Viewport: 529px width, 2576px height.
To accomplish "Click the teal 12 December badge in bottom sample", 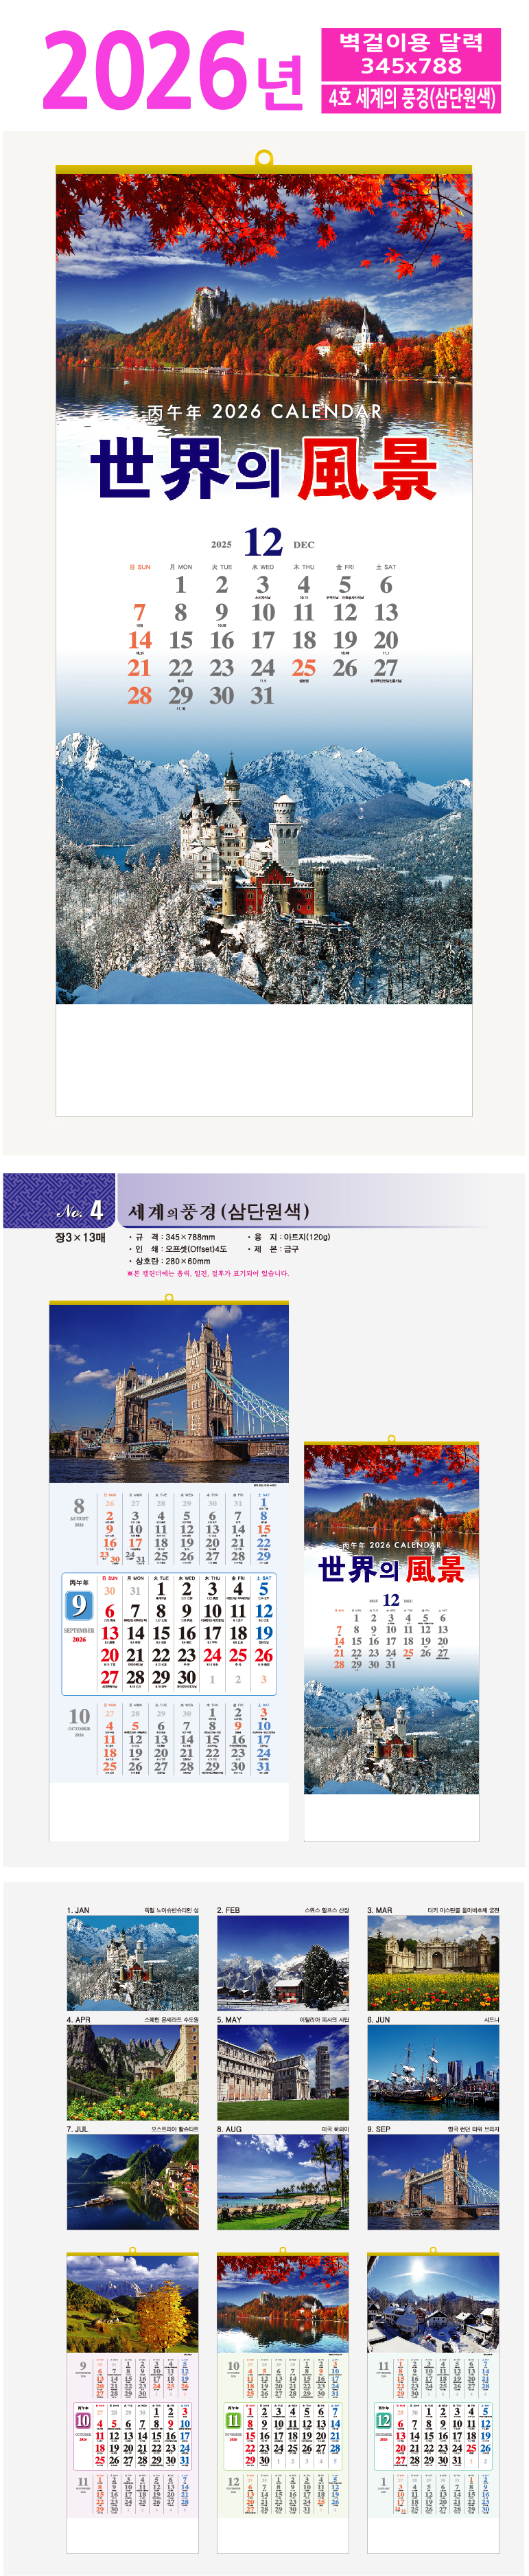I will point(382,2421).
